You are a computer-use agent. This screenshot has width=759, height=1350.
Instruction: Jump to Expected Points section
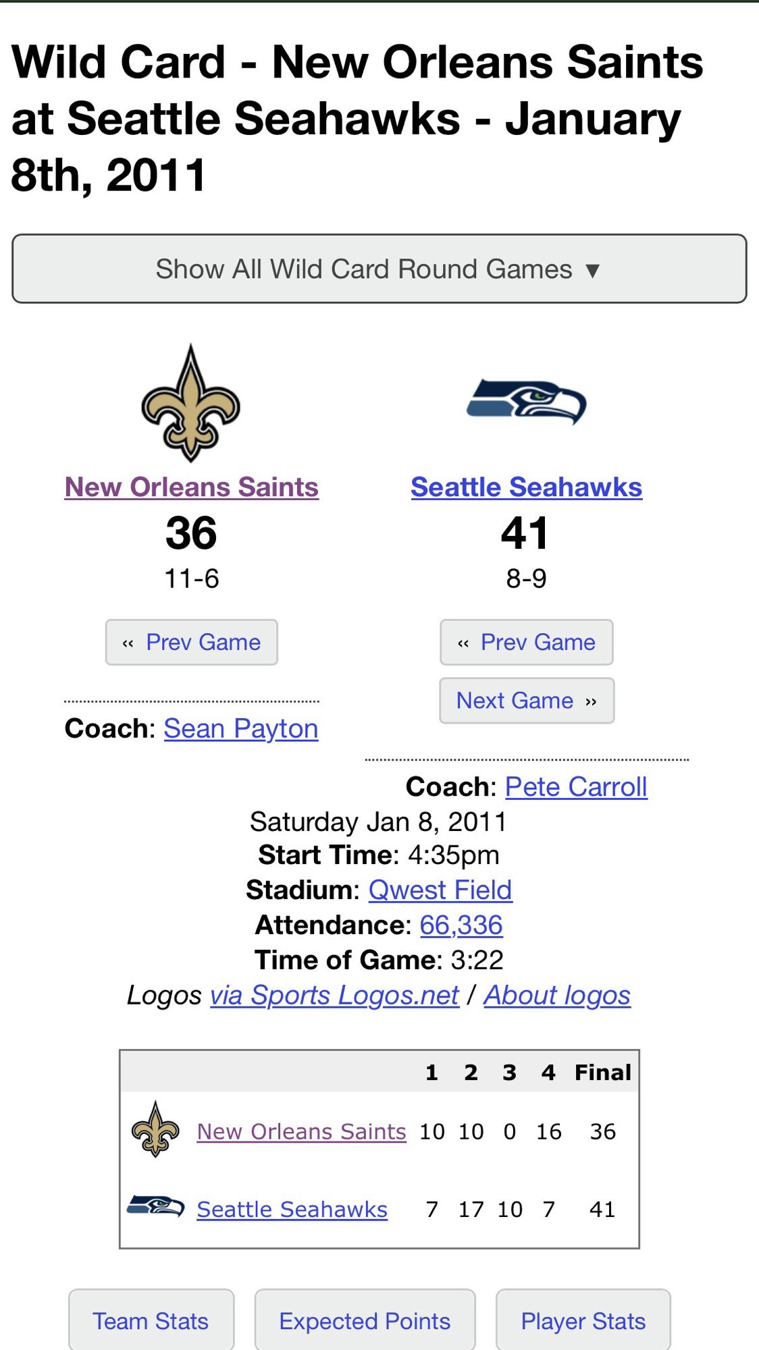pyautogui.click(x=365, y=1321)
